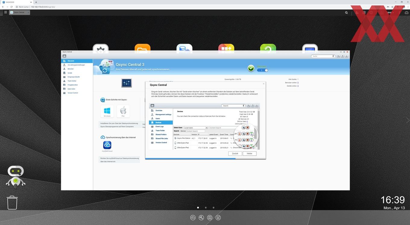The height and width of the screenshot is (225, 410).
Task: Open the user management mode sliders icon
Action: click(x=126, y=83)
